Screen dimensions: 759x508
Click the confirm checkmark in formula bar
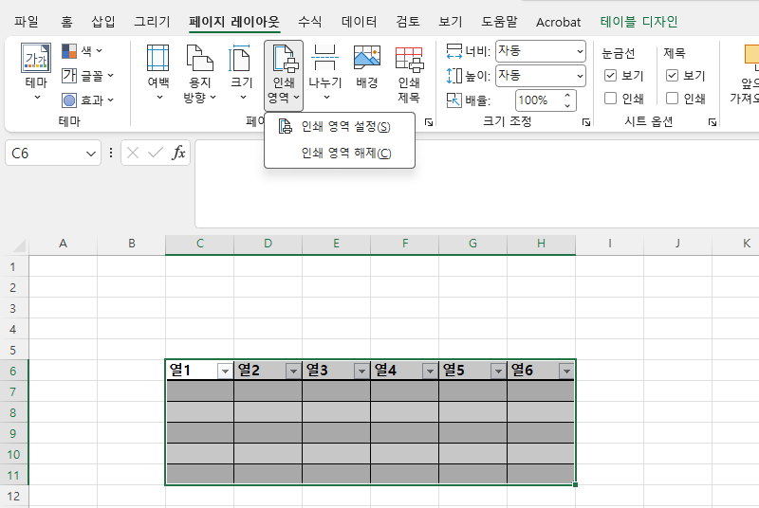coord(156,153)
